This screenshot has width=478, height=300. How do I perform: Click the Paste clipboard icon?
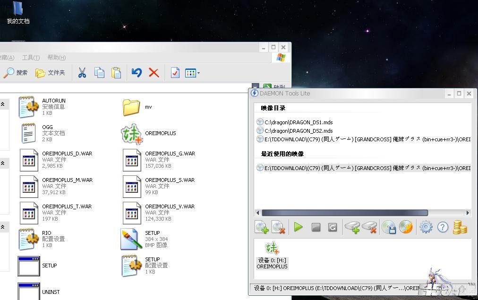pyautogui.click(x=116, y=73)
